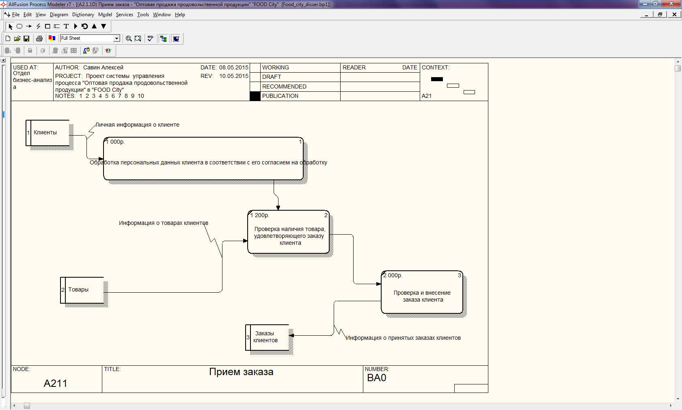Image resolution: width=682 pixels, height=410 pixels.
Task: Select the rounded Activity box tool
Action: 19,26
